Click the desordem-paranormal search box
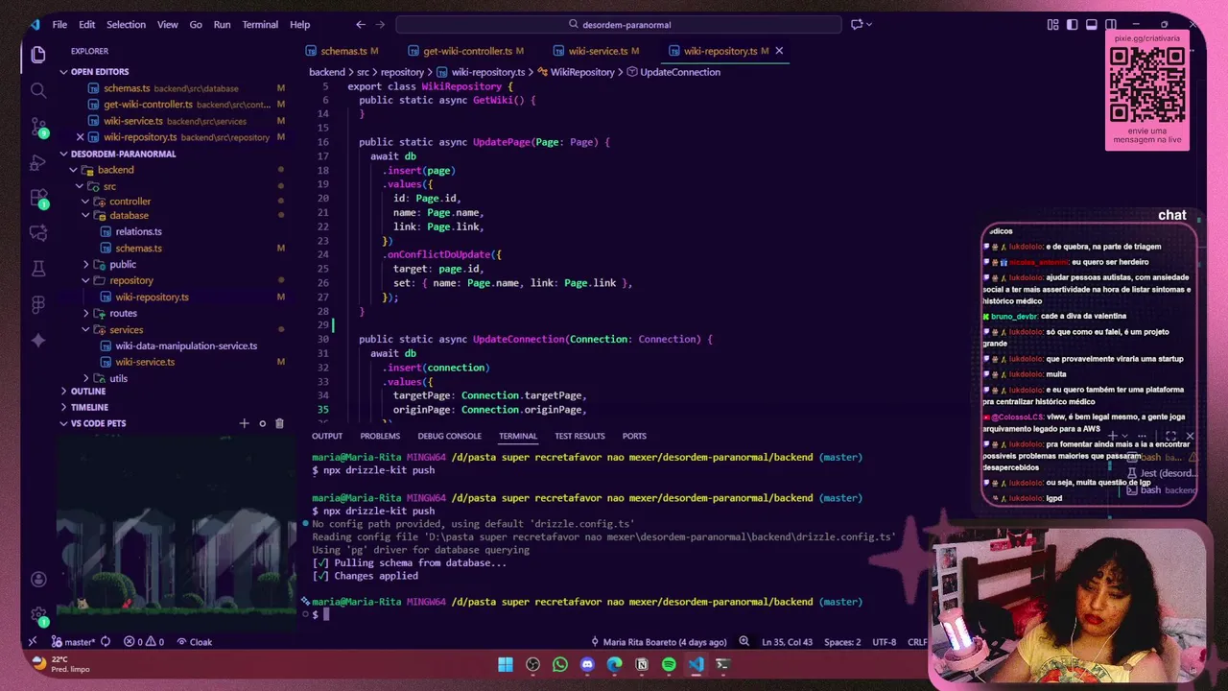Screen dimensions: 1228x691 click(619, 24)
